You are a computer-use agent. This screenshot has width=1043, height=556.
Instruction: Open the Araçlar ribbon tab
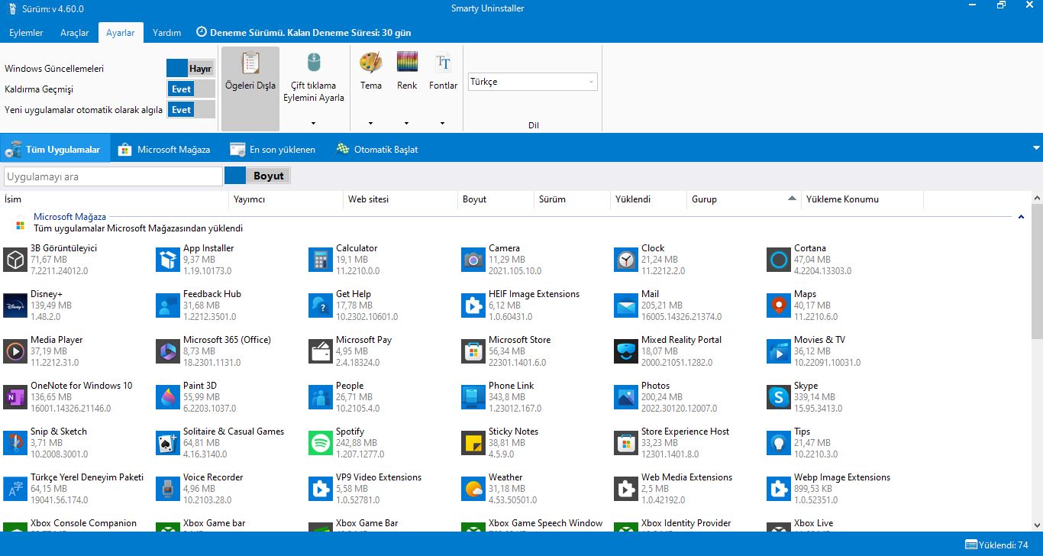pyautogui.click(x=75, y=33)
